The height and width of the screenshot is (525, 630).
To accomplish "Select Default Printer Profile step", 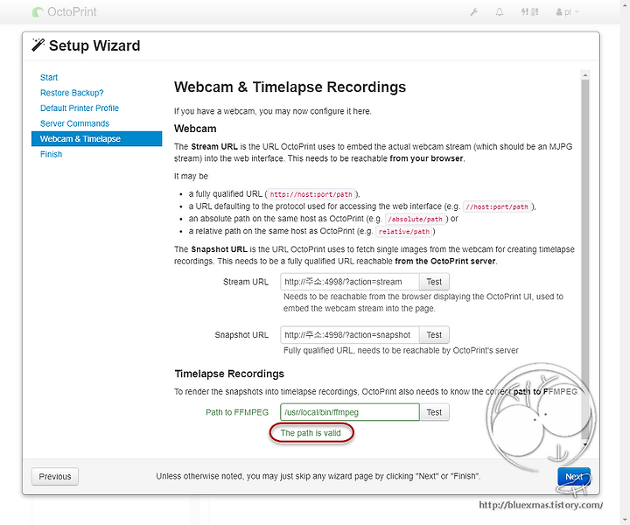I will click(x=80, y=108).
